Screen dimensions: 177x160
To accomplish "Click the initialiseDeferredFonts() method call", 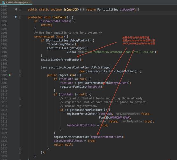I will tap(62, 60).
